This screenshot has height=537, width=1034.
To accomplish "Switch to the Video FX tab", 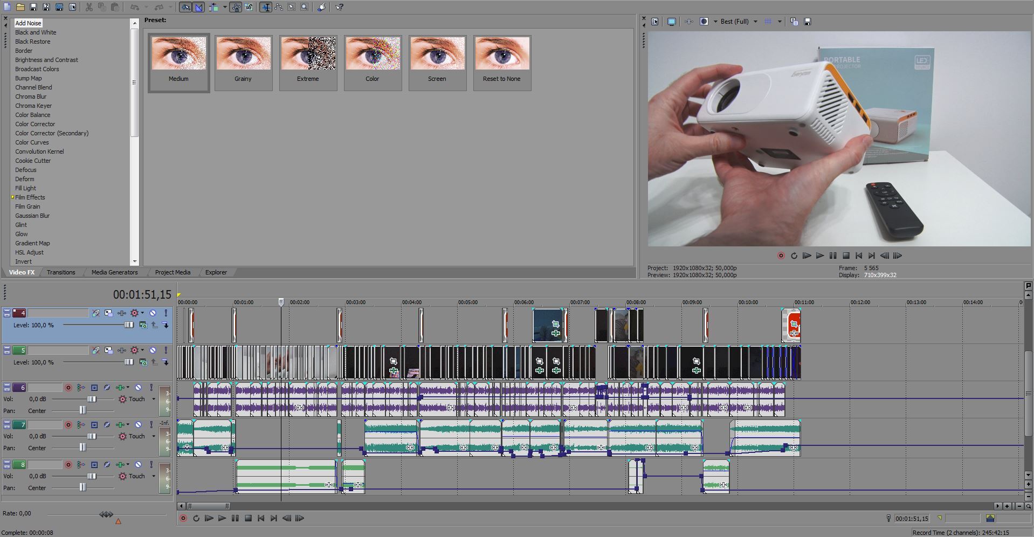I will (x=22, y=272).
